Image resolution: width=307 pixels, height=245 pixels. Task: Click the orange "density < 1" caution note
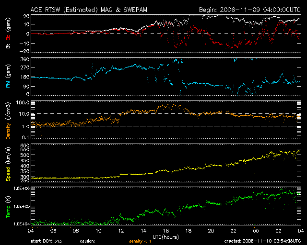pyautogui.click(x=140, y=241)
